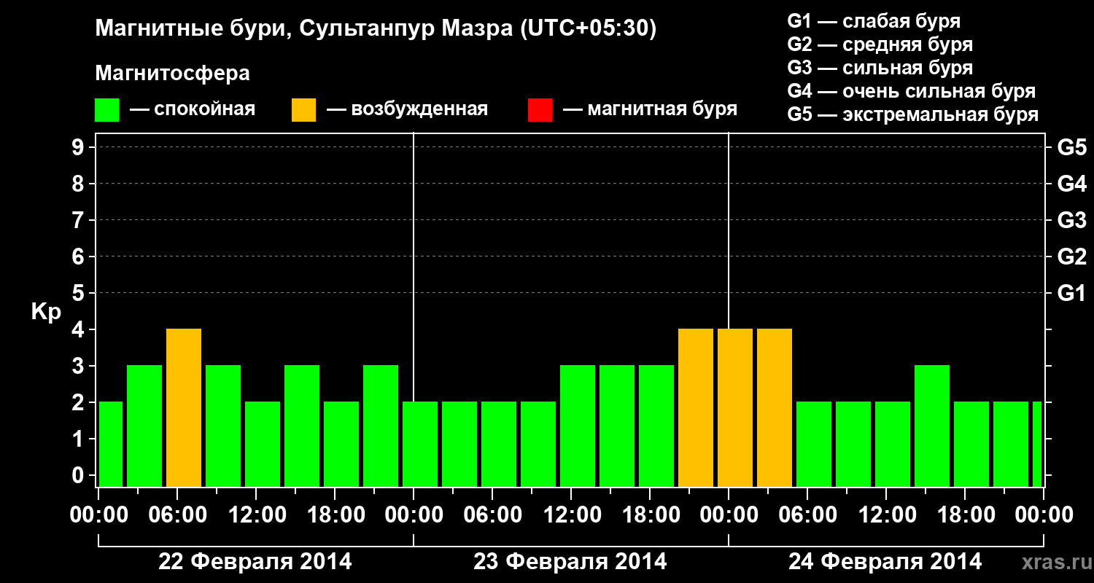Click the 'Магнитосфера' legend heading
This screenshot has height=583, width=1094.
(172, 74)
